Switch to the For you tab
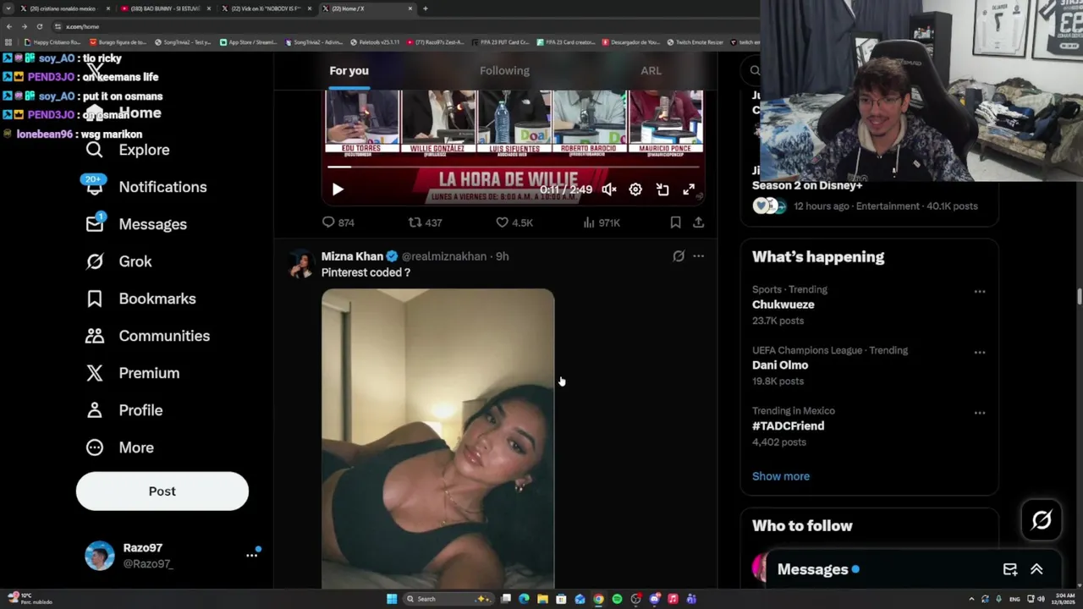The width and height of the screenshot is (1083, 609). pos(349,71)
